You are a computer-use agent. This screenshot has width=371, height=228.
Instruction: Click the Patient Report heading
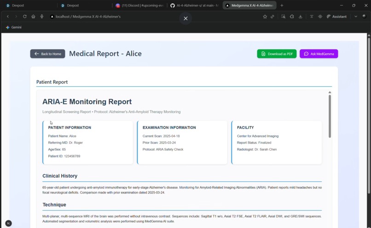pos(52,82)
